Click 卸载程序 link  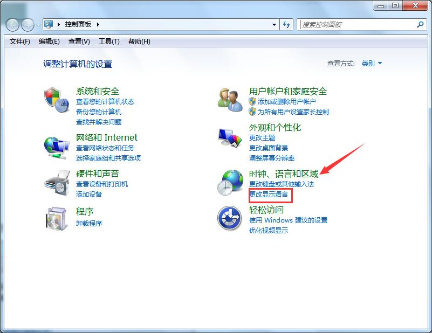click(88, 223)
